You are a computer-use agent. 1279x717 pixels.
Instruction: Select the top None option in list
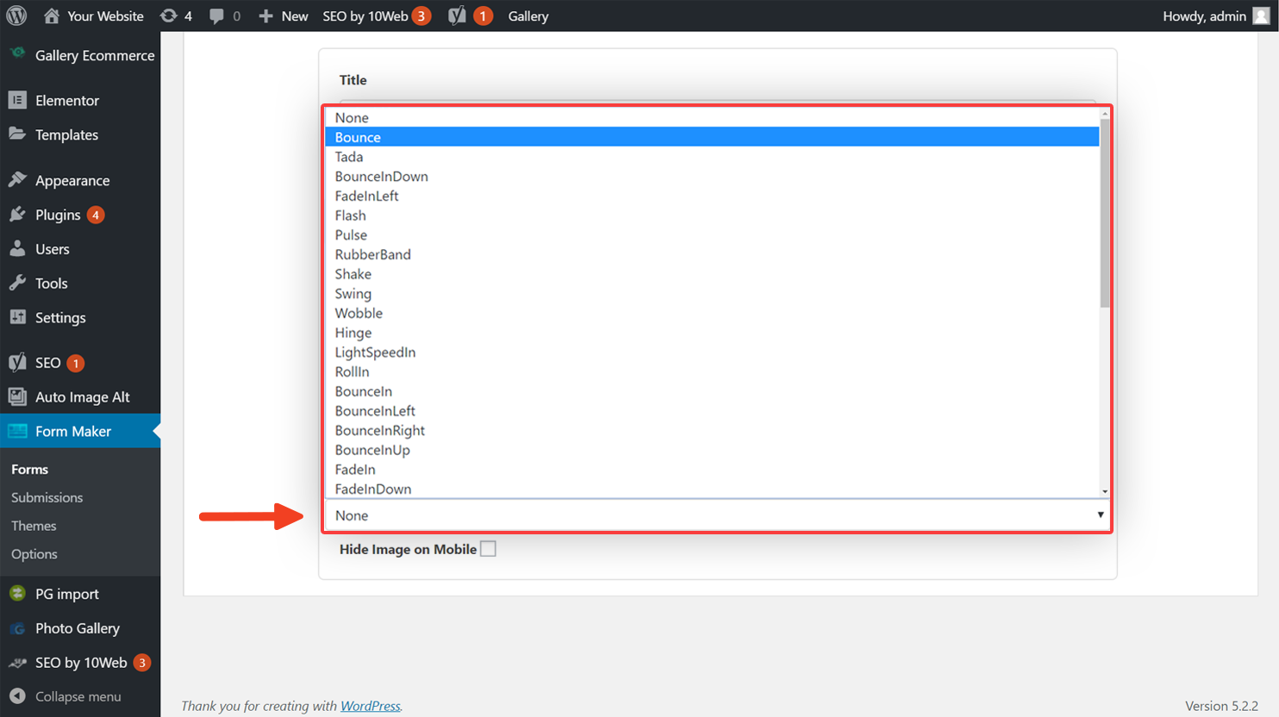712,117
